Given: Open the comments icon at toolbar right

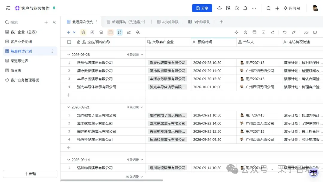Looking at the screenshot, I should 315,32.
